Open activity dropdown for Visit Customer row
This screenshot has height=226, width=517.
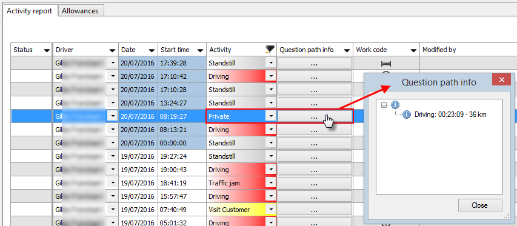click(x=271, y=210)
